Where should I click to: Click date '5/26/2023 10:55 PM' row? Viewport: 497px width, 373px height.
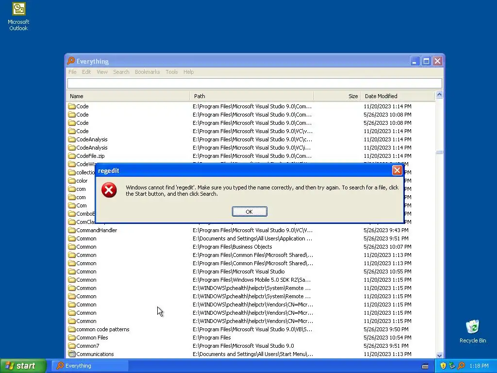pos(387,271)
